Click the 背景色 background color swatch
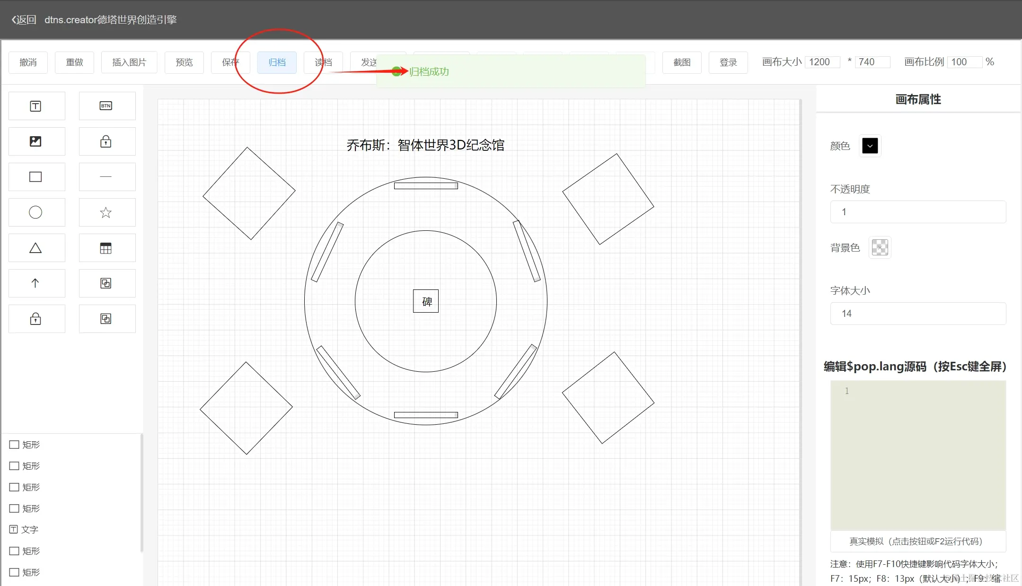1022x586 pixels. click(x=880, y=247)
